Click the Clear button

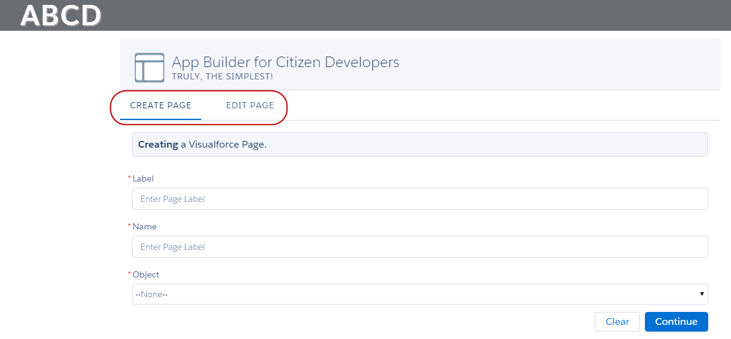pyautogui.click(x=617, y=322)
